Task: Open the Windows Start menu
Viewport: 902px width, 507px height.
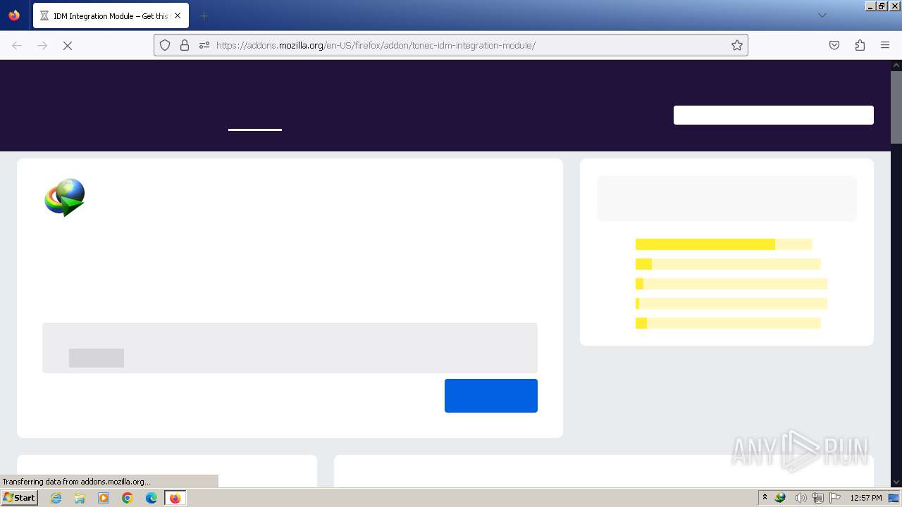Action: [x=19, y=498]
